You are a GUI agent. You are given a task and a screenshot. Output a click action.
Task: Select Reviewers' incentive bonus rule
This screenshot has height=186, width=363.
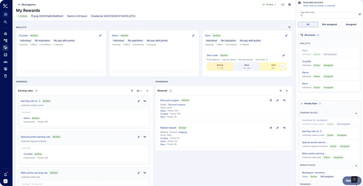[329, 174]
